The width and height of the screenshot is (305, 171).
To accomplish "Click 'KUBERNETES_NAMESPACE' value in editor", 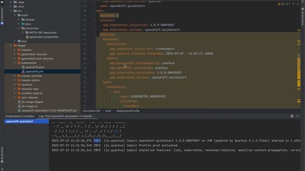I will 148,96.
